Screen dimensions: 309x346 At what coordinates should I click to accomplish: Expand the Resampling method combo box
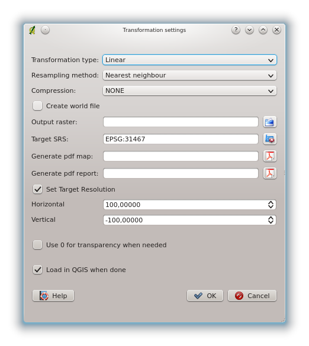click(189, 75)
